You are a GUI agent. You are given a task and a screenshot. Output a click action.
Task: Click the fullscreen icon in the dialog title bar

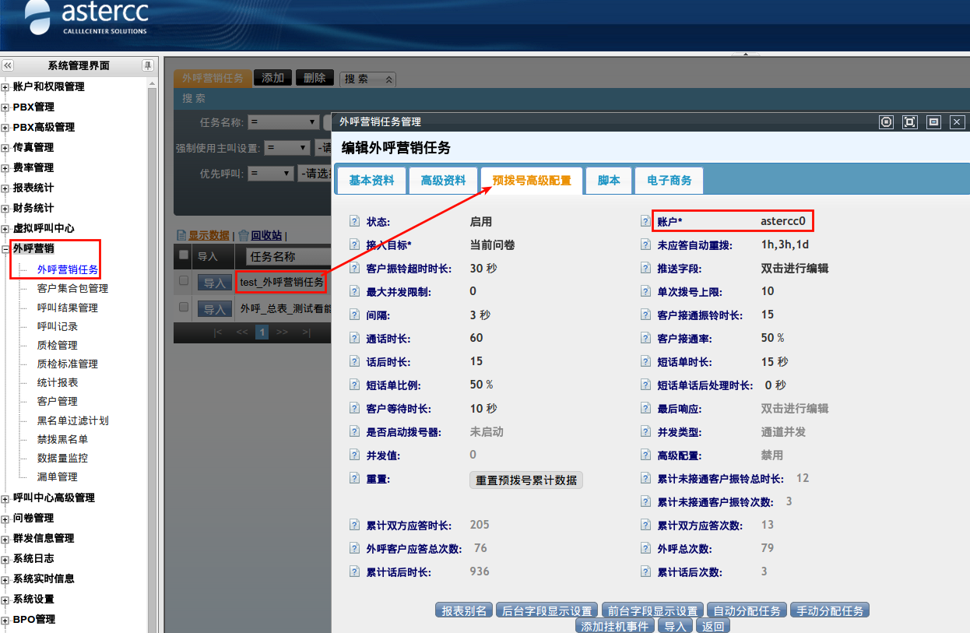click(x=909, y=122)
